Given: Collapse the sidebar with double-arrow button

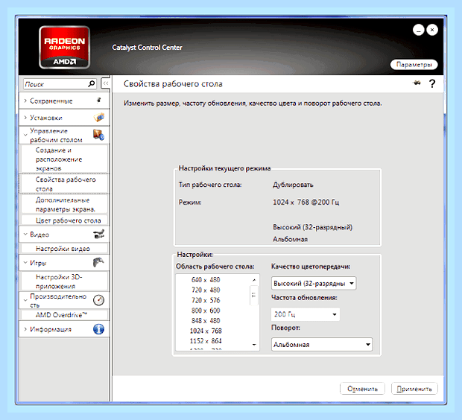Looking at the screenshot, I should click(x=105, y=83).
